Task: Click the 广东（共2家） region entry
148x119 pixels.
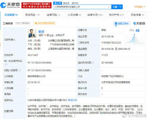Action: [x=34, y=45]
